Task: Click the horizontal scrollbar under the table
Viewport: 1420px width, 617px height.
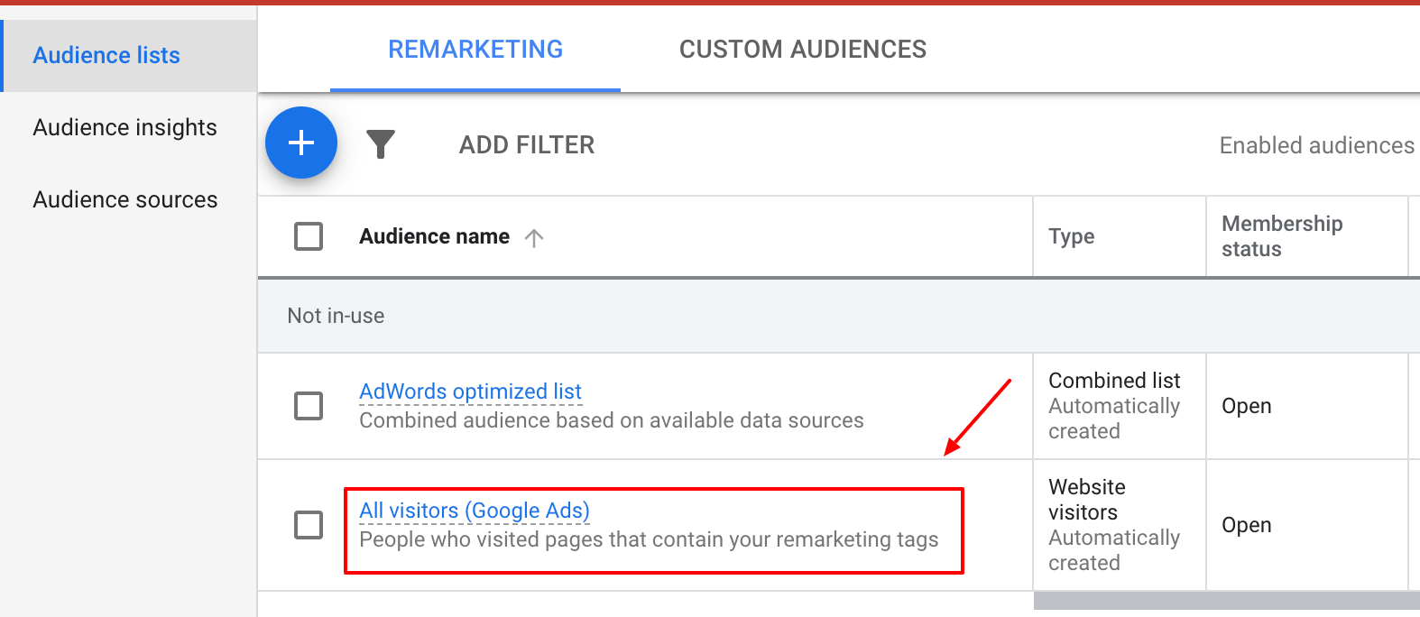Action: point(1226,601)
